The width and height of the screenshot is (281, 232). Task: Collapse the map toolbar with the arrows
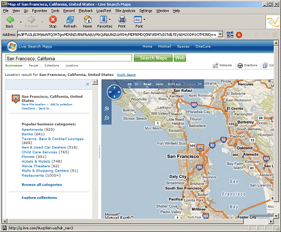point(200,84)
